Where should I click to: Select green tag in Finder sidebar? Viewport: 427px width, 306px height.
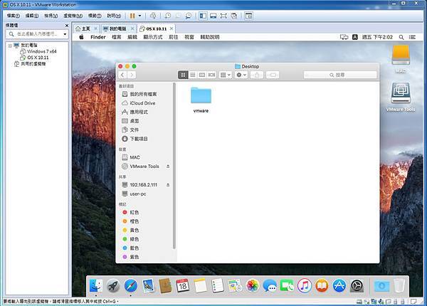135,239
